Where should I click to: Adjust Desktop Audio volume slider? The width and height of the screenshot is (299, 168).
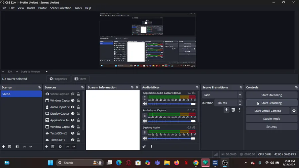[x=172, y=139]
